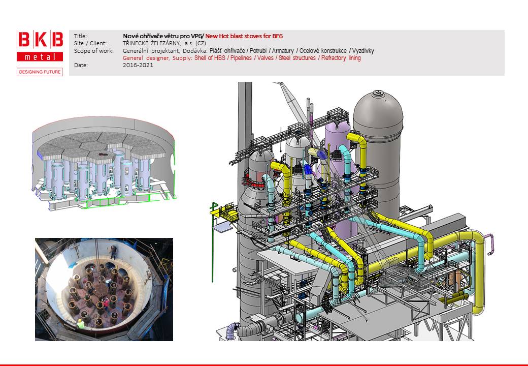
Task: Select the DESIGNING FUTURE tagline box
Action: click(x=40, y=72)
